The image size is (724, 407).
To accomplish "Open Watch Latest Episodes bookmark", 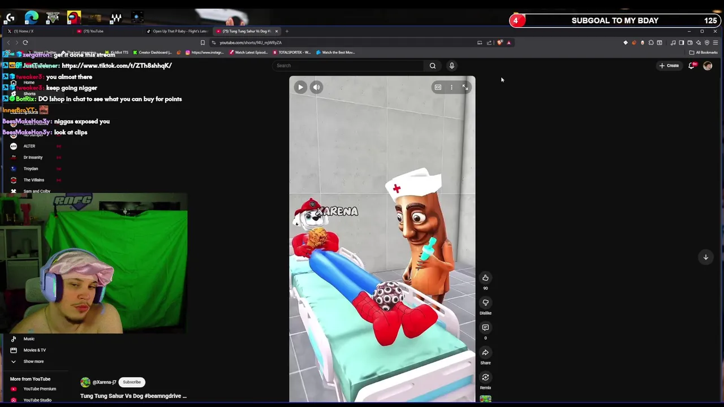I will 248,53.
